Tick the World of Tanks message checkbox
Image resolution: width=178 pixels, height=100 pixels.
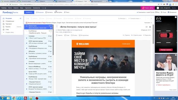[x=27, y=26]
